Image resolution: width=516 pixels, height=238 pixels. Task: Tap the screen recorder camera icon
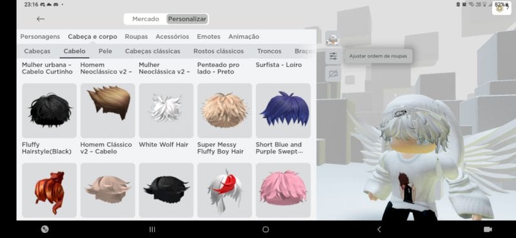488,230
